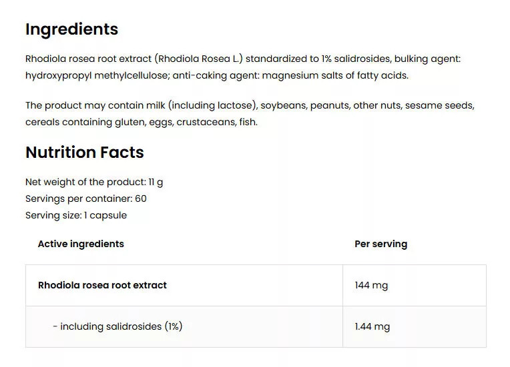The image size is (510, 367).
Task: Click the "Net weight of the product: 11 g" line
Action: point(94,182)
